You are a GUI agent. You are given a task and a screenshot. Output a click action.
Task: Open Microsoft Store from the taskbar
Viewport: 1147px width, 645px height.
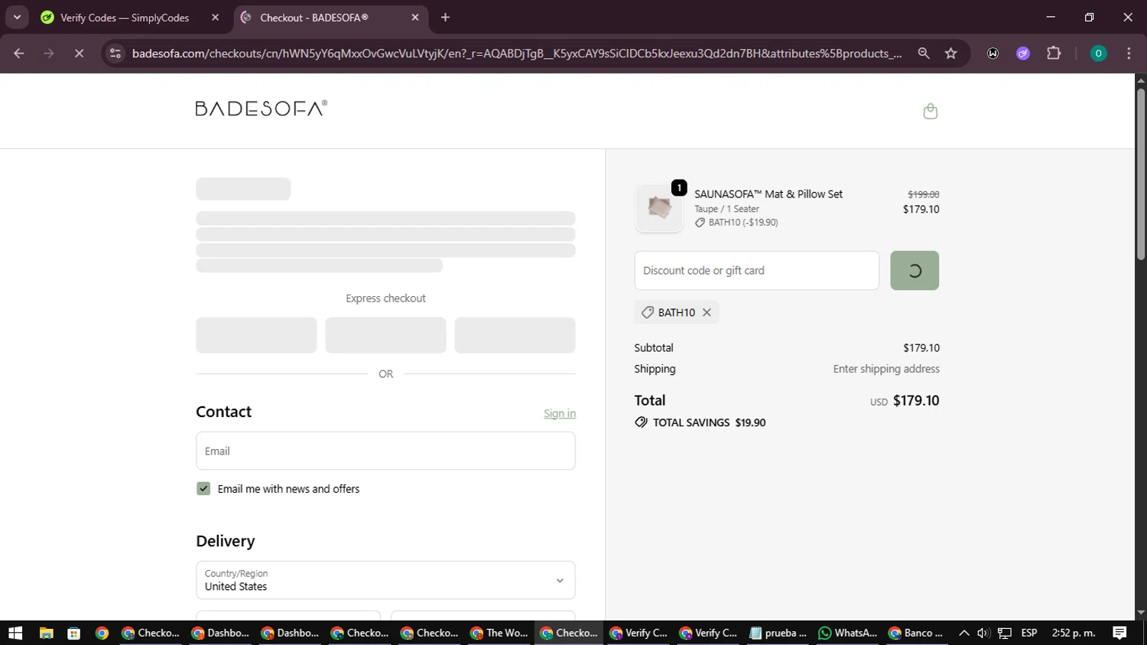click(x=74, y=633)
